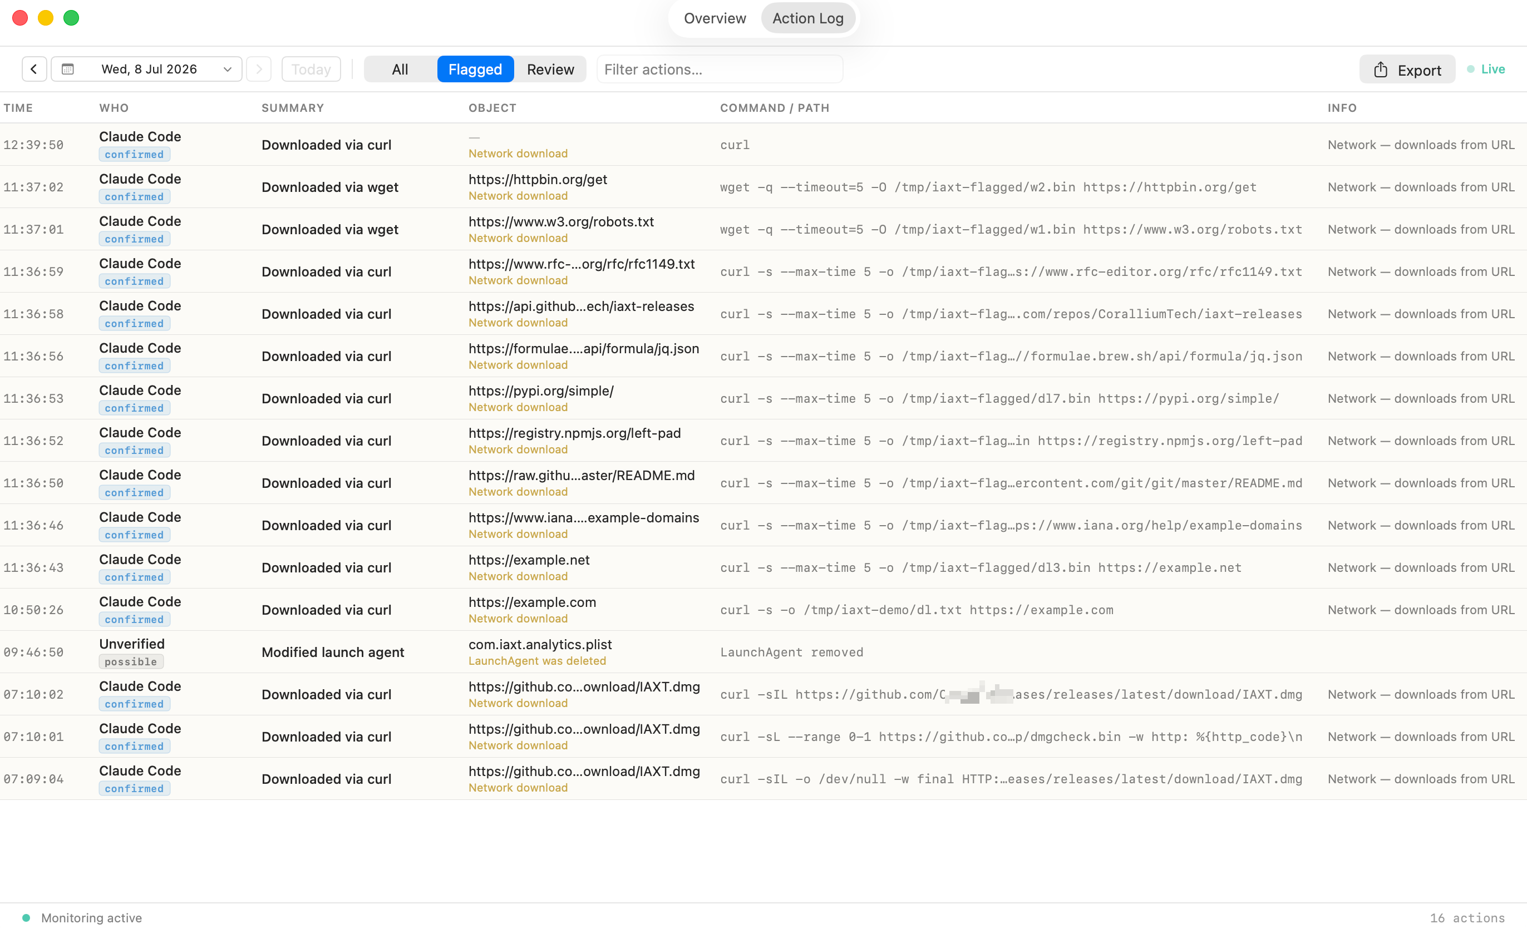Click LaunchAgent was deleted note
The image size is (1527, 929).
(x=536, y=661)
